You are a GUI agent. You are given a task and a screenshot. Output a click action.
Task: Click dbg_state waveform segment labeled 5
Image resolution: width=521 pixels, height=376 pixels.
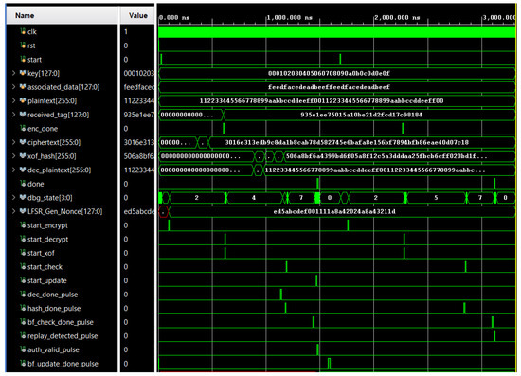[436, 198]
